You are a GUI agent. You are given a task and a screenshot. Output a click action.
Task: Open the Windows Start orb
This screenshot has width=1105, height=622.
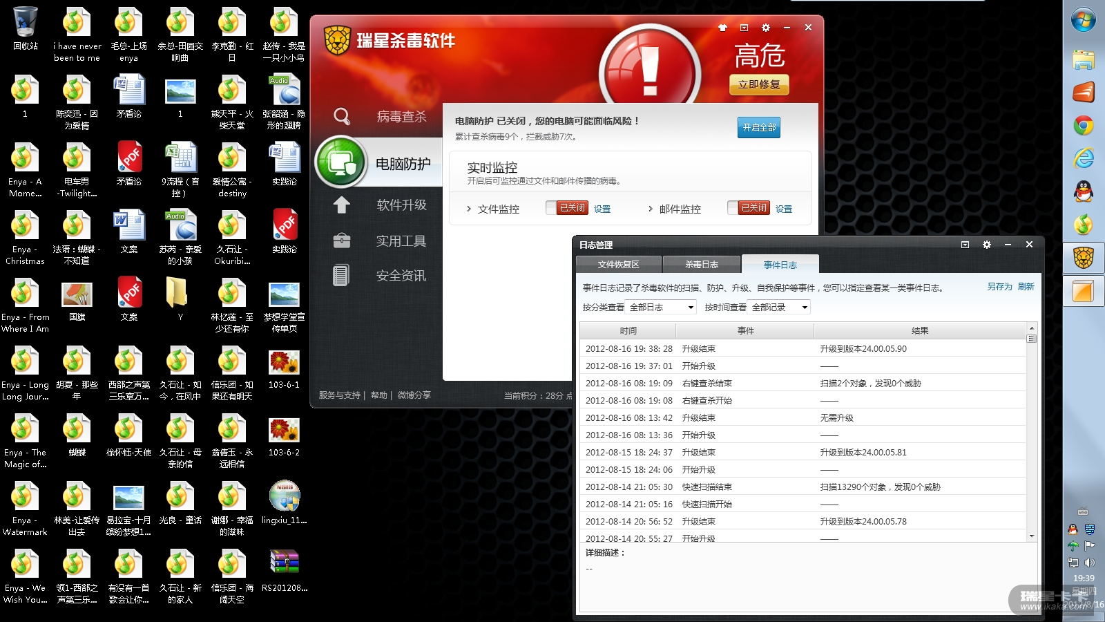tap(1083, 20)
